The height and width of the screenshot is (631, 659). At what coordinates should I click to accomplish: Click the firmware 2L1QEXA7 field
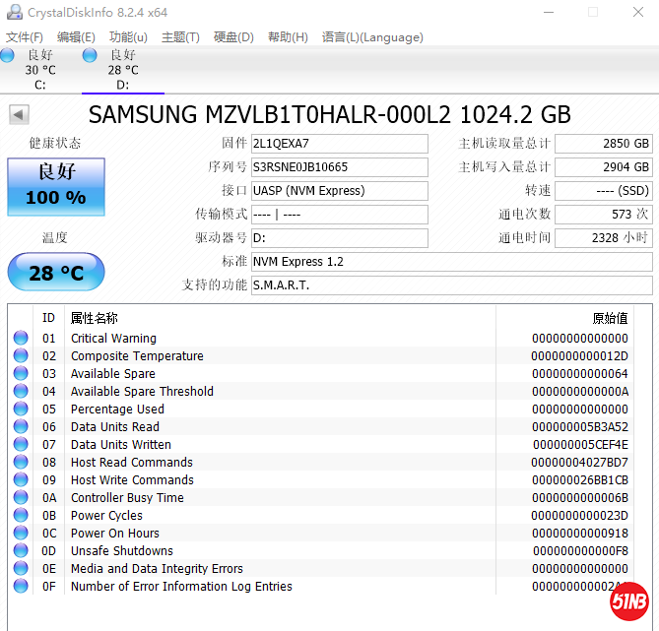(x=339, y=144)
